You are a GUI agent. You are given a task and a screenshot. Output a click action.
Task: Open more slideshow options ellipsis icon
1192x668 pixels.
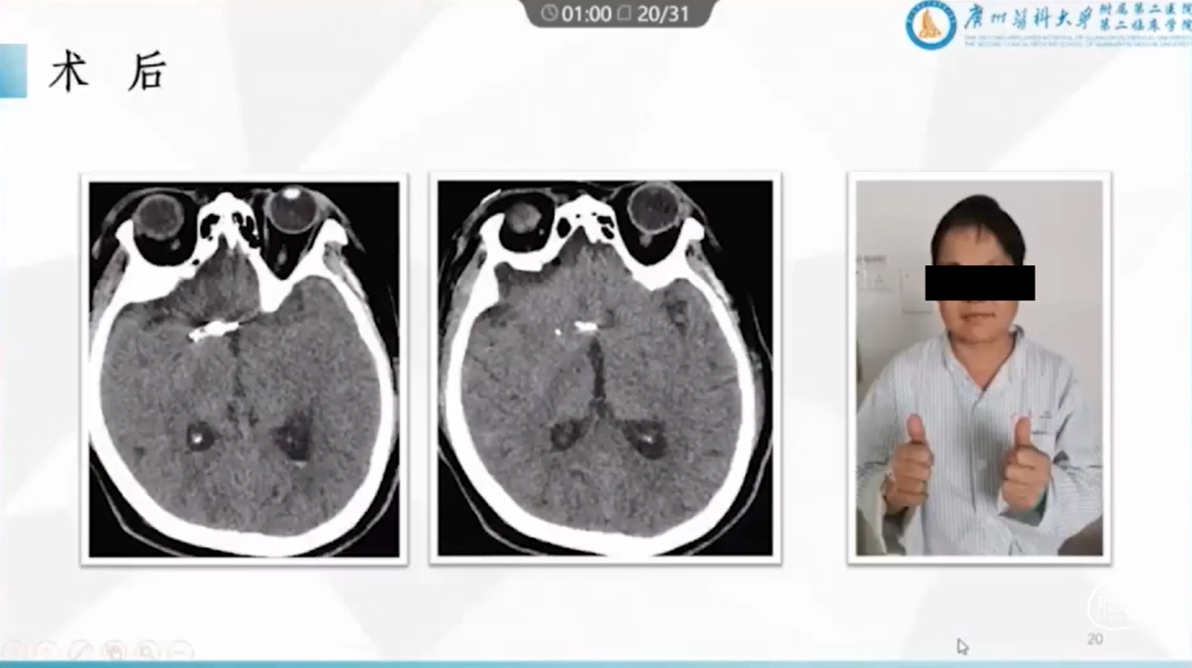[x=181, y=650]
